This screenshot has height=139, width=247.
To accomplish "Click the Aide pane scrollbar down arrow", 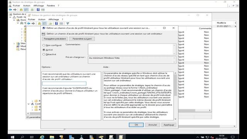I will click(175, 119).
